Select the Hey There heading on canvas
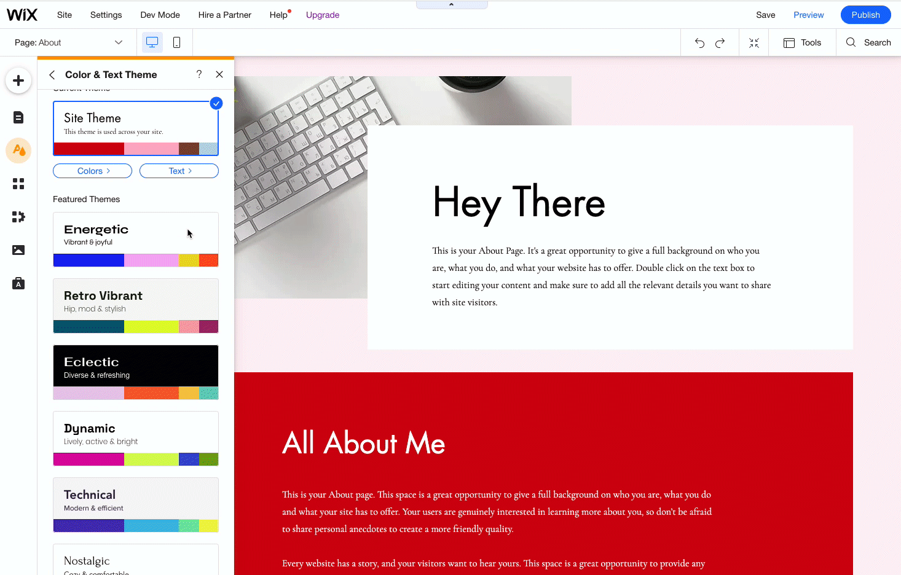 pyautogui.click(x=519, y=203)
